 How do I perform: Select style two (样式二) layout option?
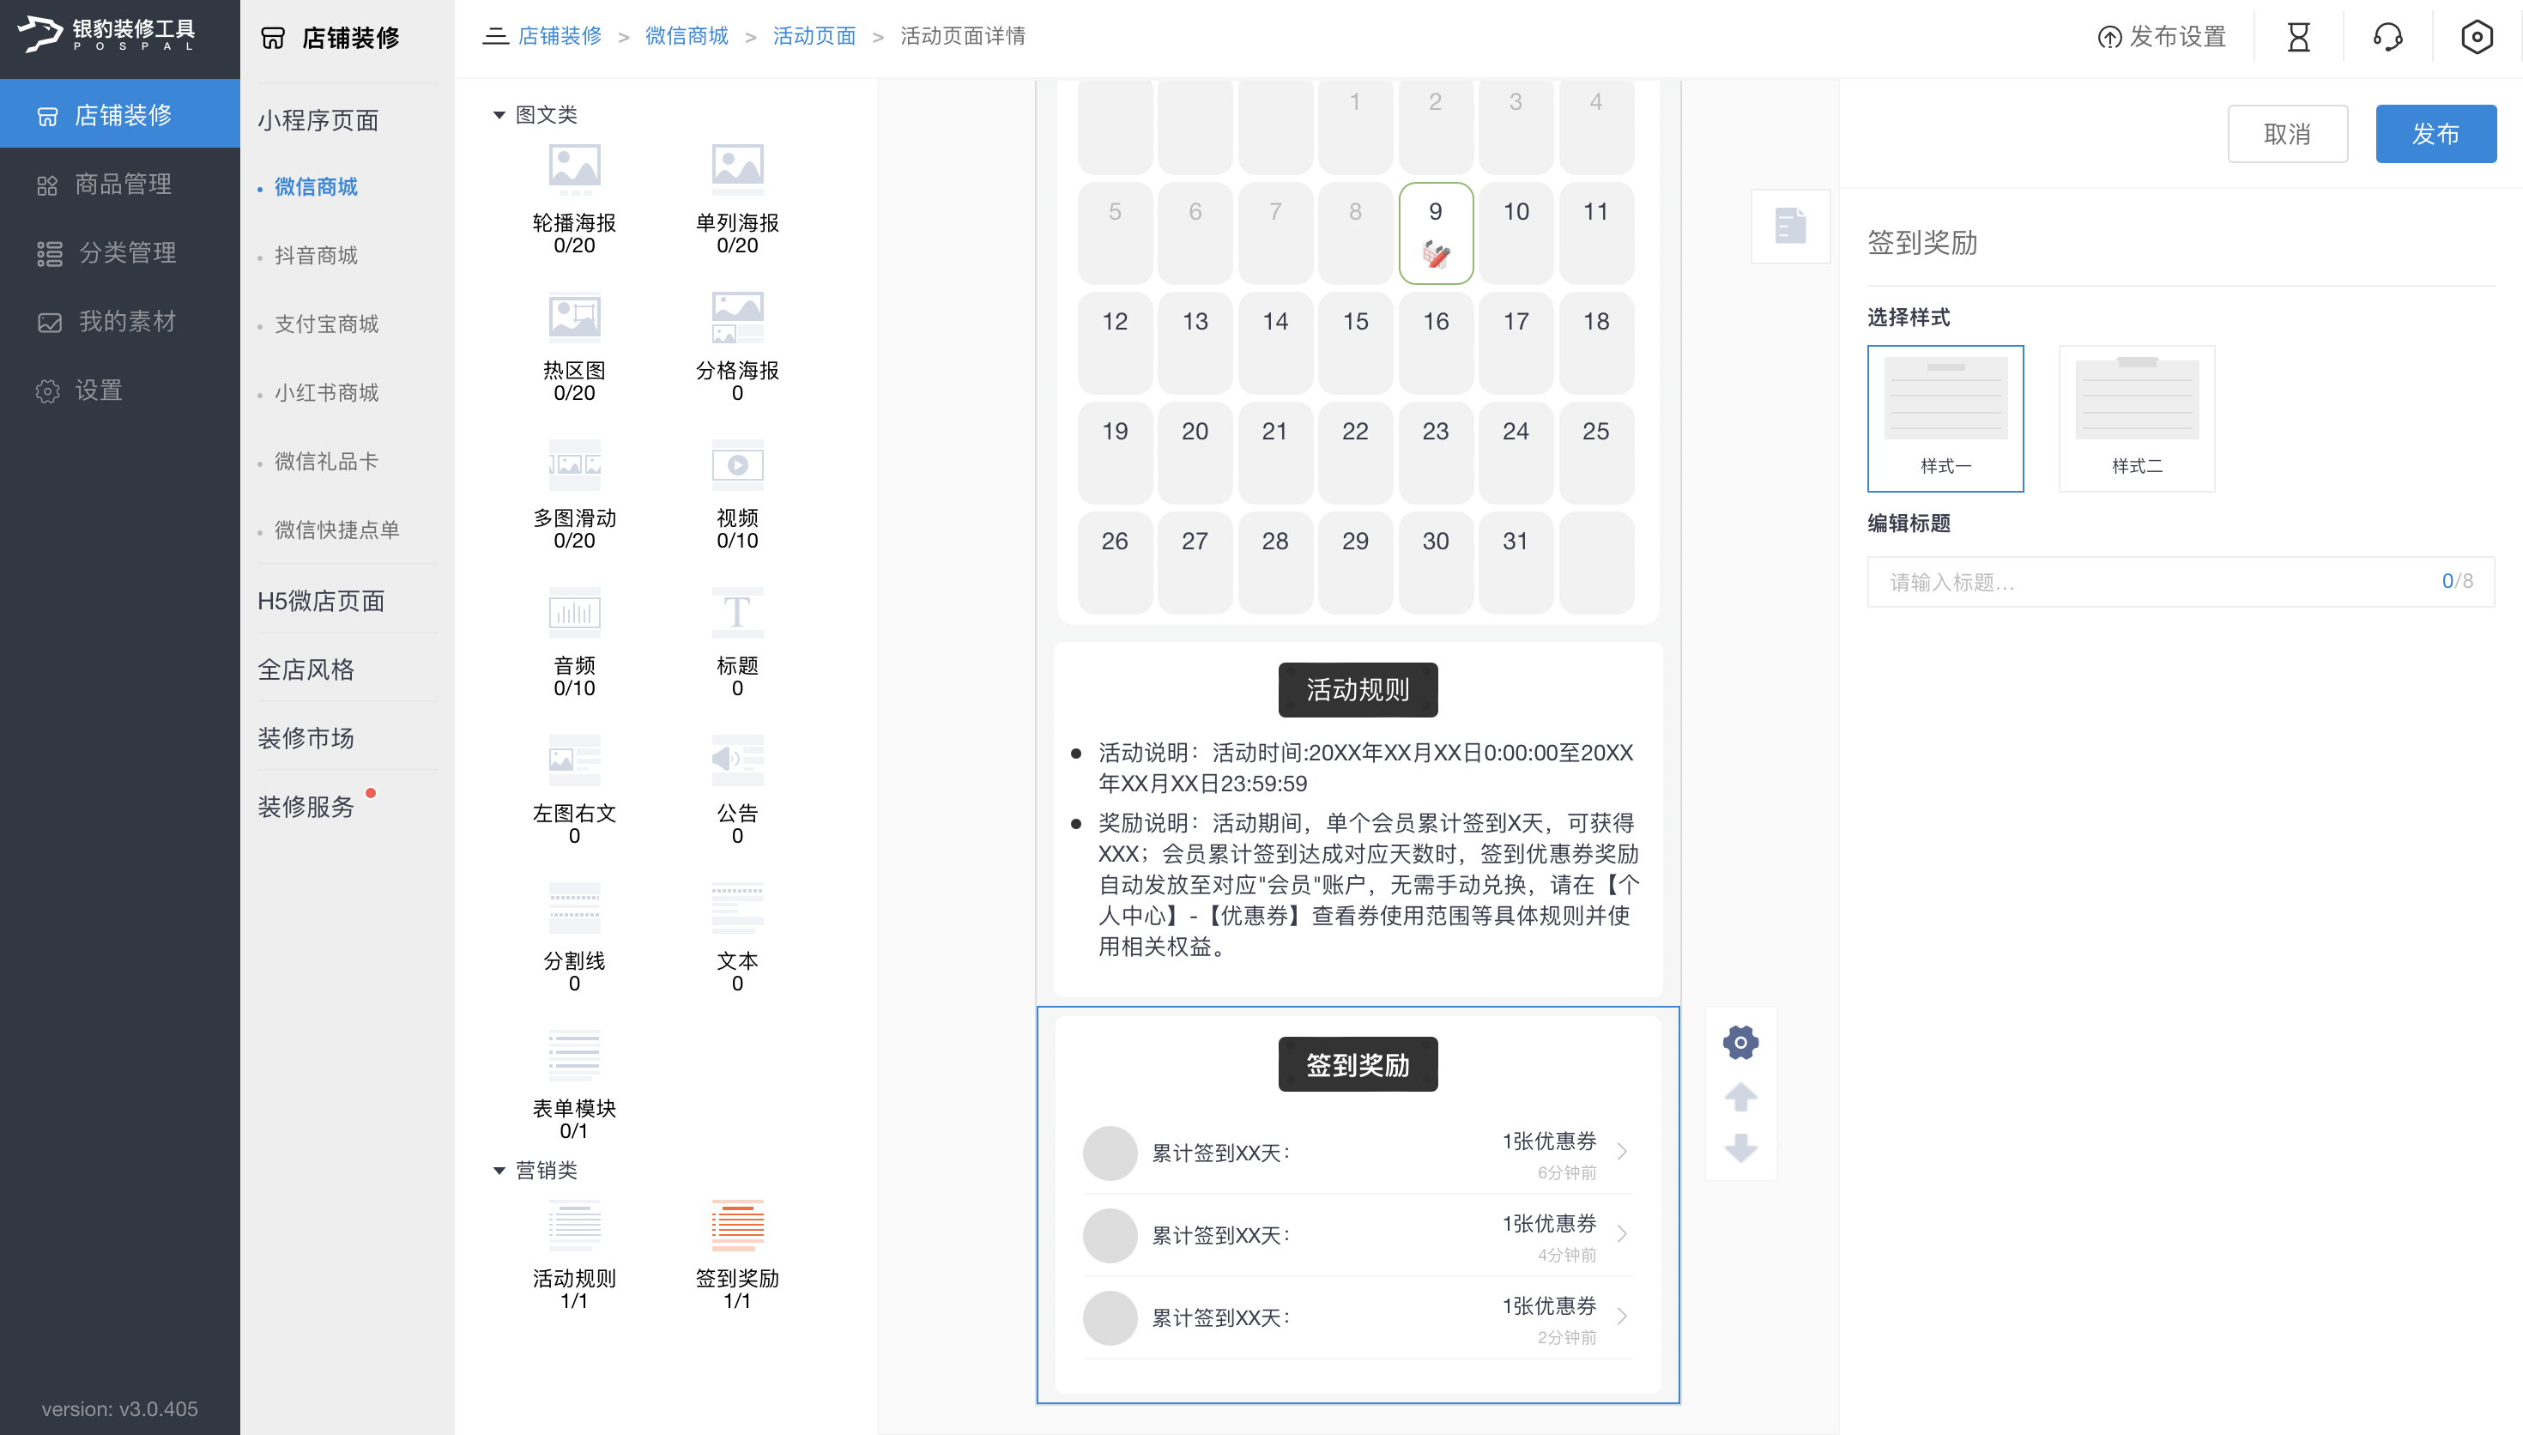(2136, 418)
